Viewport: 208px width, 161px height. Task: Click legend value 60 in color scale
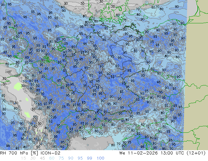pyautogui.click(x=52, y=158)
